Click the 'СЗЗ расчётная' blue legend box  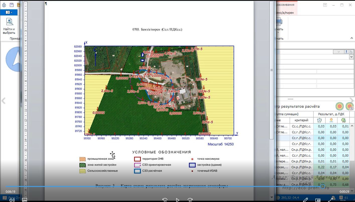(x=137, y=171)
